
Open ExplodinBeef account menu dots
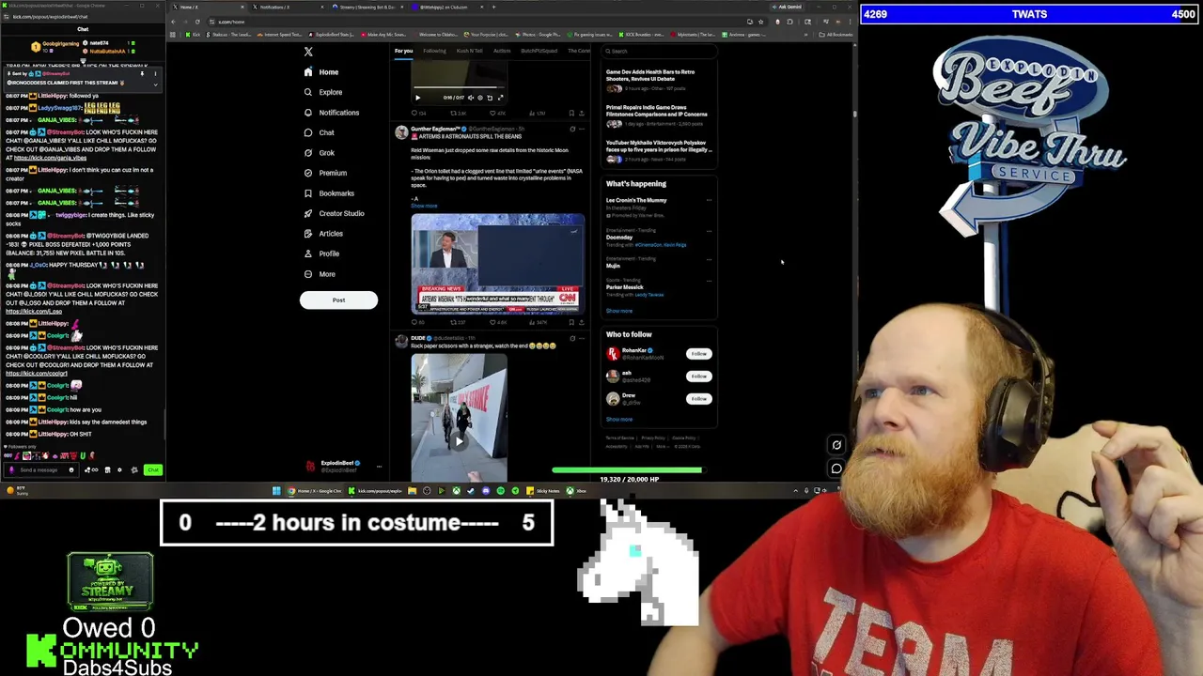(379, 466)
